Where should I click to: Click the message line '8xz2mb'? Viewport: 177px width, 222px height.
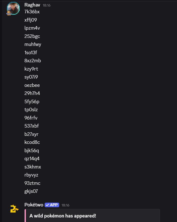tap(33, 61)
